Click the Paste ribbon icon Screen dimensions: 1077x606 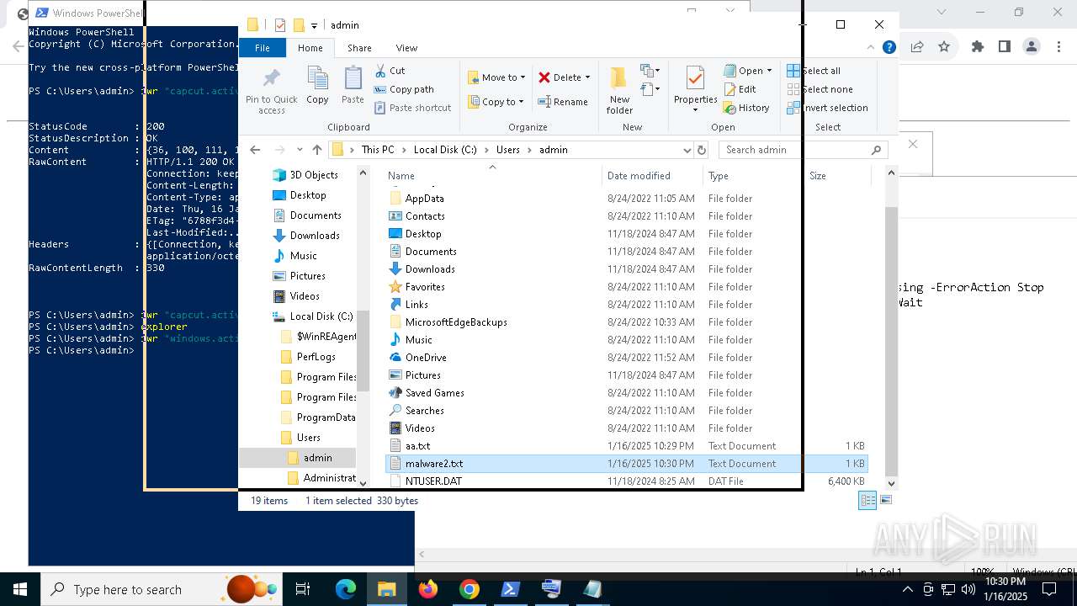[x=353, y=85]
